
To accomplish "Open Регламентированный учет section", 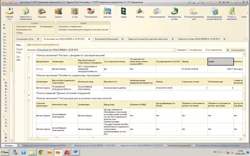I will click(194, 14).
